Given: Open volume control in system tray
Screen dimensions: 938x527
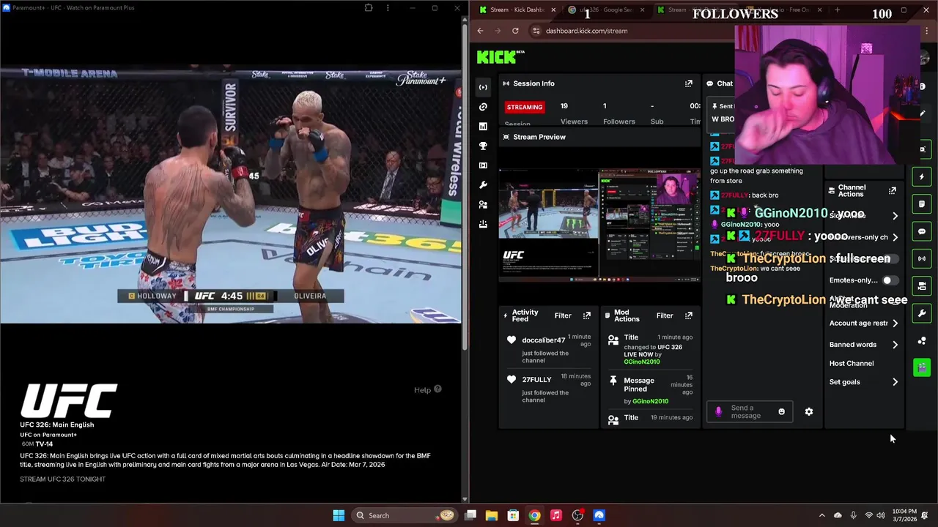Looking at the screenshot, I should pyautogui.click(x=880, y=515).
